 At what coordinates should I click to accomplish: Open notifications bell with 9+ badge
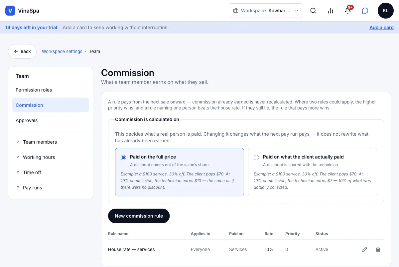[x=348, y=11]
